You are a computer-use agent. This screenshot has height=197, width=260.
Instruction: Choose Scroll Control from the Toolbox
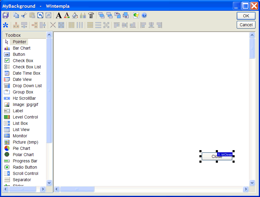[25, 174]
